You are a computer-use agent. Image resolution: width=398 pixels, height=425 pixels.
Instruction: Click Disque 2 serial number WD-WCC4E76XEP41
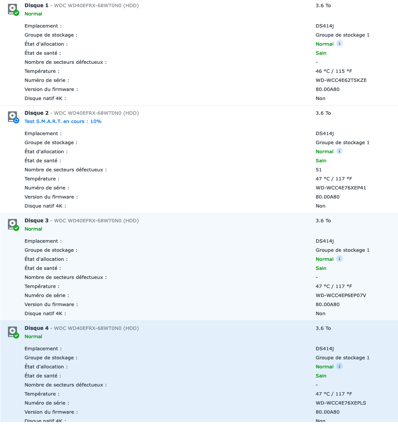coord(341,188)
